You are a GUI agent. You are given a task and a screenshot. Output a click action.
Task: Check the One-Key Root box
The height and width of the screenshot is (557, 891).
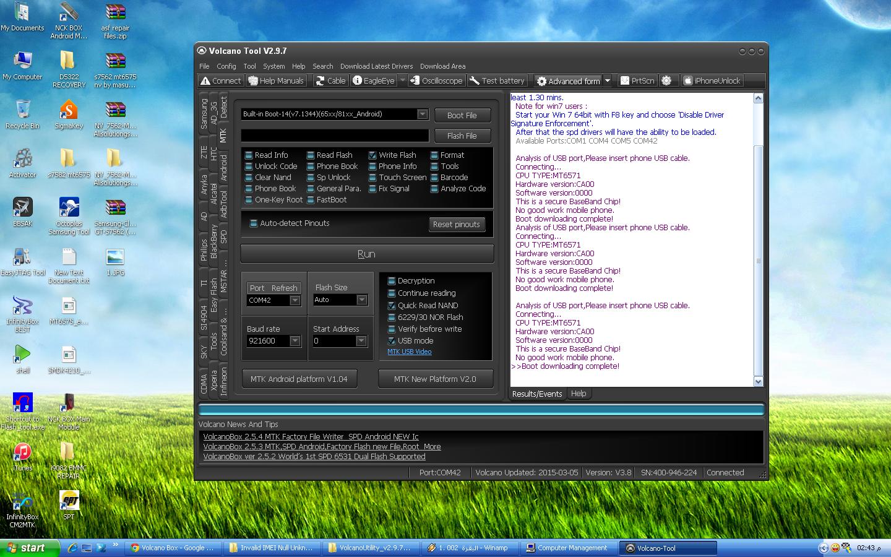(x=249, y=200)
